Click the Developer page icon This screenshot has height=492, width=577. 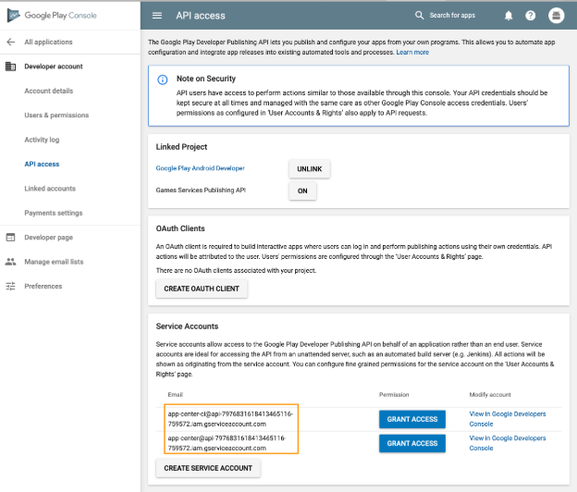pos(11,238)
